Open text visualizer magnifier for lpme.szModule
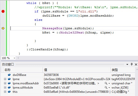 click(106, 88)
